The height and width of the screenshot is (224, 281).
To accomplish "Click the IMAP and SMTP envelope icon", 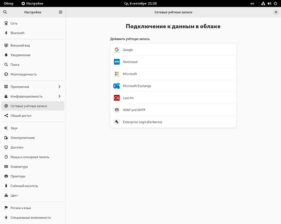I will tap(117, 110).
